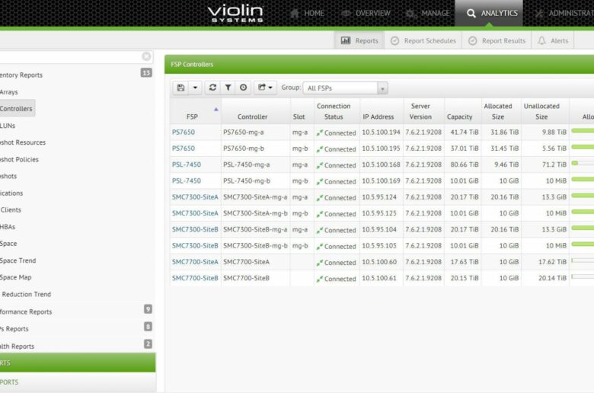Screen dimensions: 594x393
Task: Open SMC7300-SiteB link for the mg-b controller
Action: pyautogui.click(x=195, y=245)
